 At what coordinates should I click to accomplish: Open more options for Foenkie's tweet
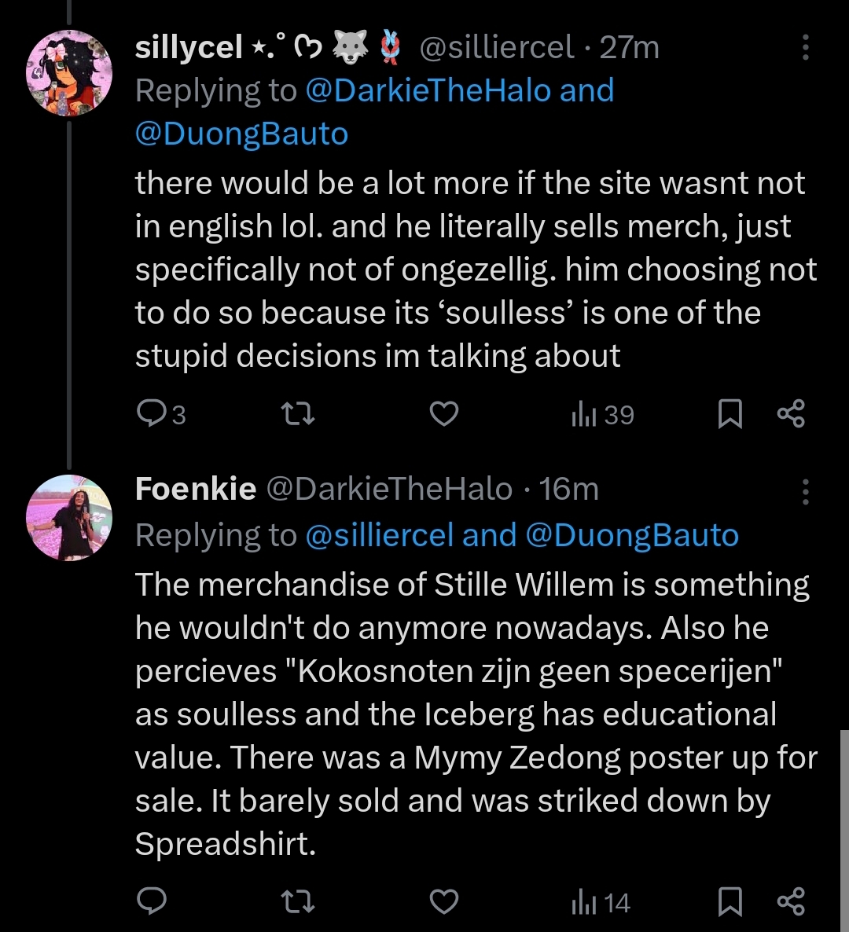pyautogui.click(x=805, y=491)
